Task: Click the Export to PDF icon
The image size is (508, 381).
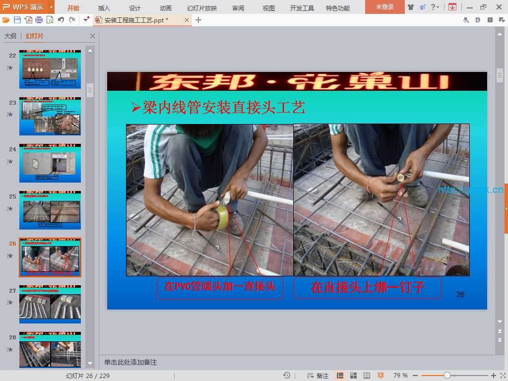Action: tap(28, 20)
